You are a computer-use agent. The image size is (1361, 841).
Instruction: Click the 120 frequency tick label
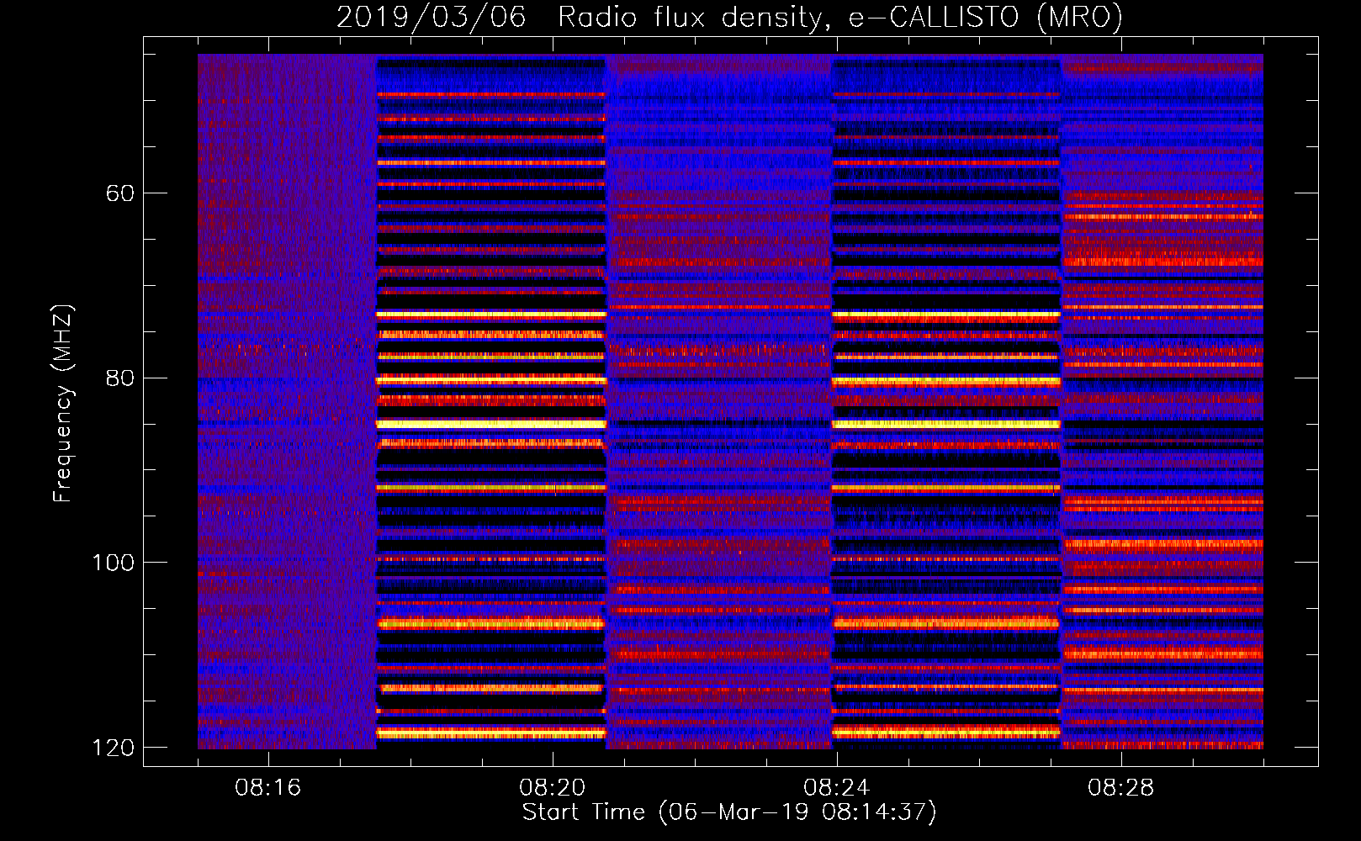pyautogui.click(x=114, y=748)
